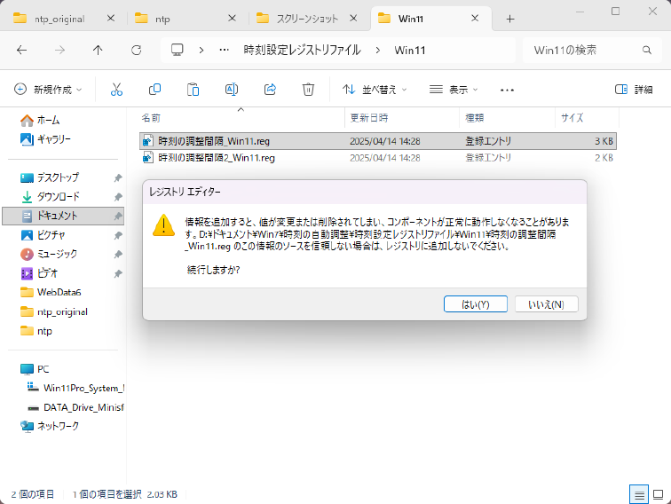
Task: Expand chevron after PC icon in address bar
Action: click(201, 50)
